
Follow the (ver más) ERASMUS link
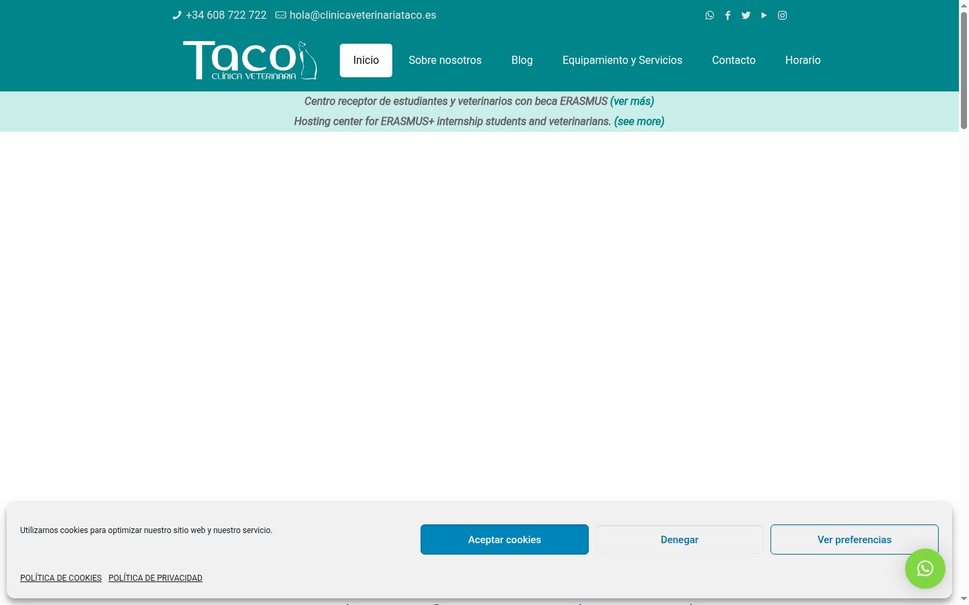[632, 102]
